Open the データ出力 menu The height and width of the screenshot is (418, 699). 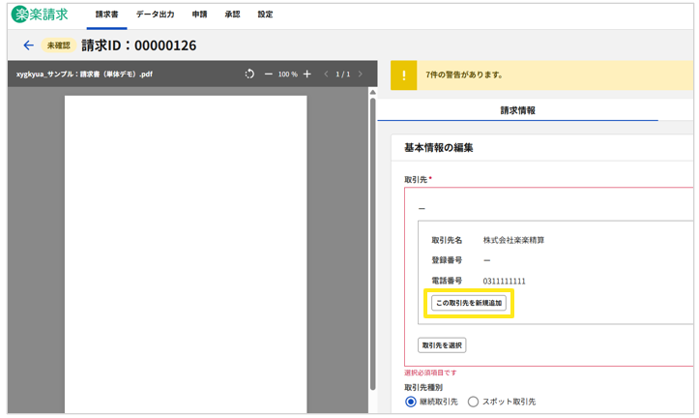(x=155, y=15)
